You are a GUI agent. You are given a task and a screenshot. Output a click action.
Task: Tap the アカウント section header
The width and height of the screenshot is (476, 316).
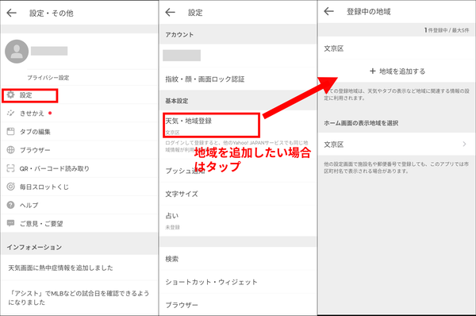pos(179,35)
